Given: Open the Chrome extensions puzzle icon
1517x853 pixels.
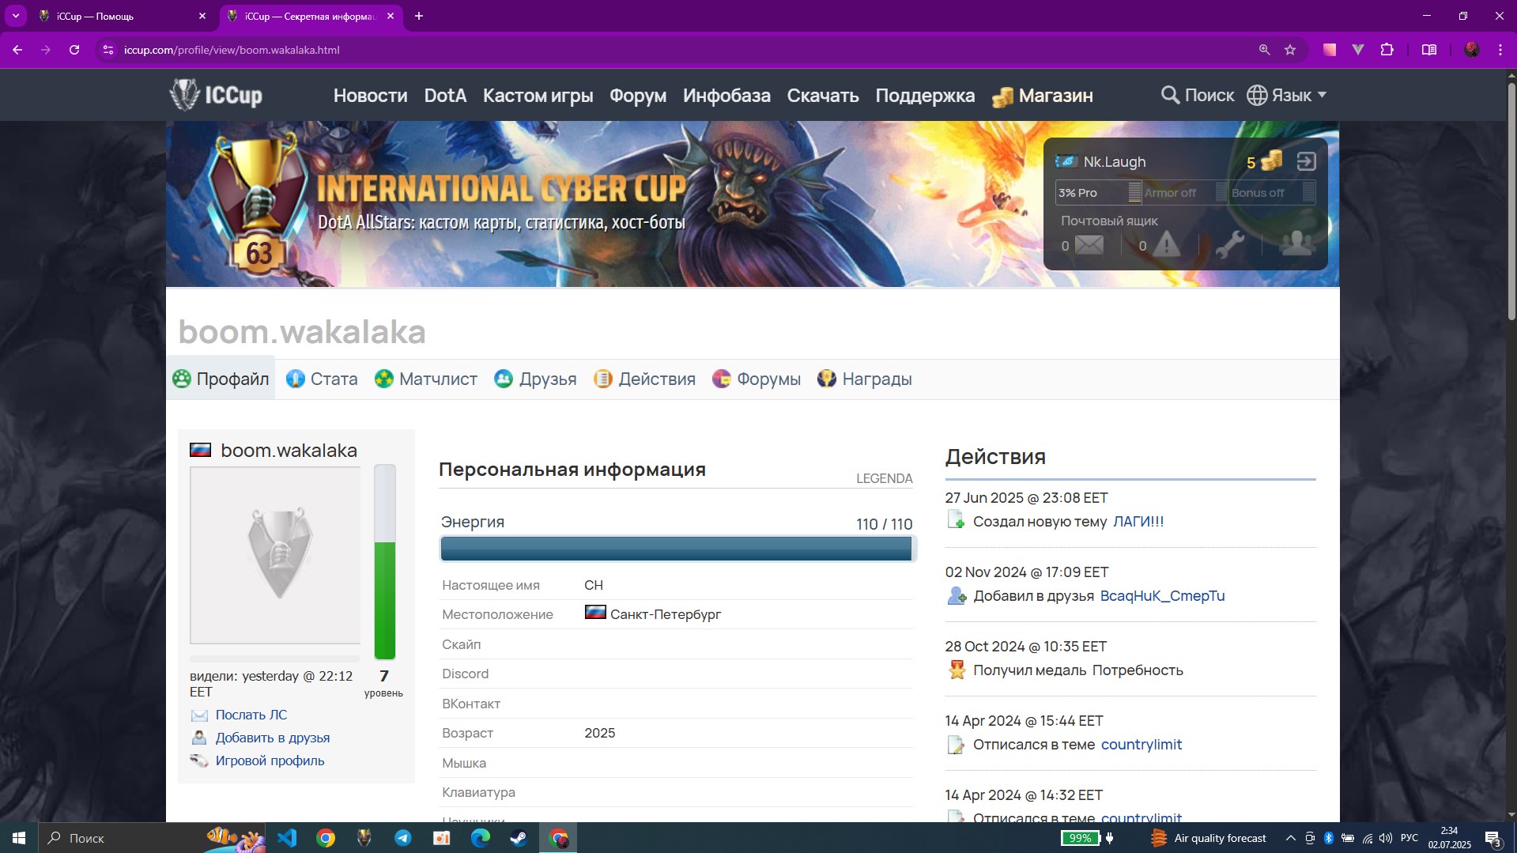Looking at the screenshot, I should [x=1387, y=50].
